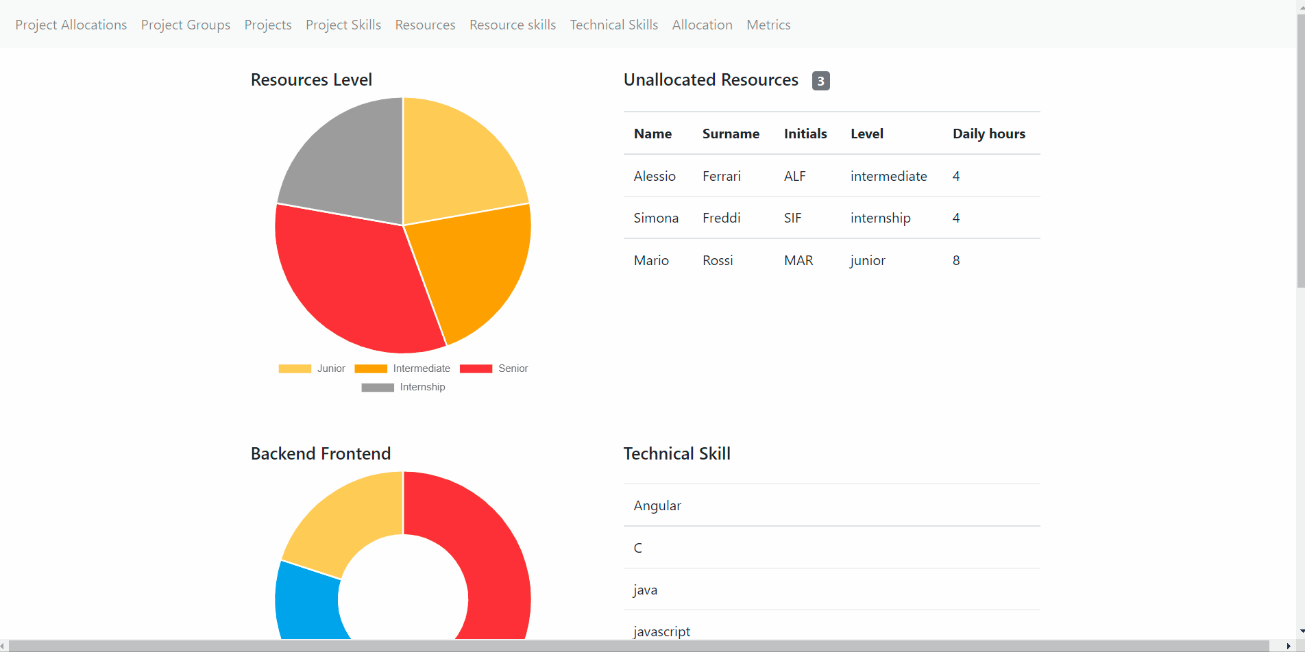Select the Projects menu item
The height and width of the screenshot is (652, 1305).
[267, 25]
